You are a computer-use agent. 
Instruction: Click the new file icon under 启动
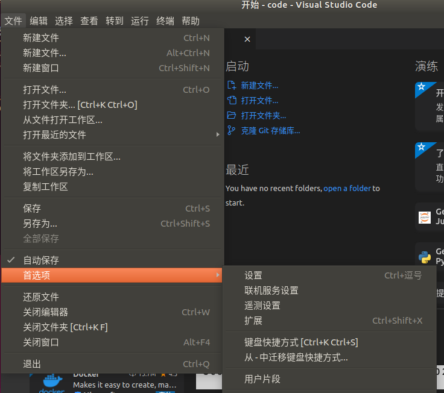231,86
